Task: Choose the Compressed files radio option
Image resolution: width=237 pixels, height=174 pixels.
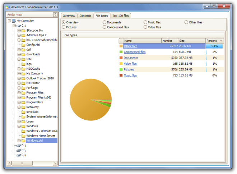Action: pos(104,27)
